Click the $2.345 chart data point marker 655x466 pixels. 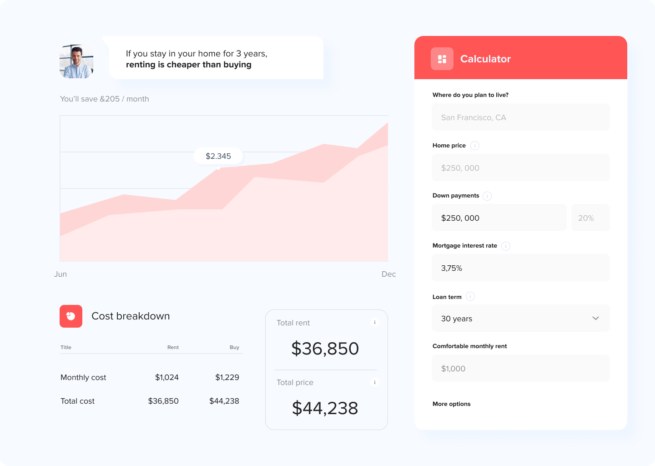pos(218,167)
